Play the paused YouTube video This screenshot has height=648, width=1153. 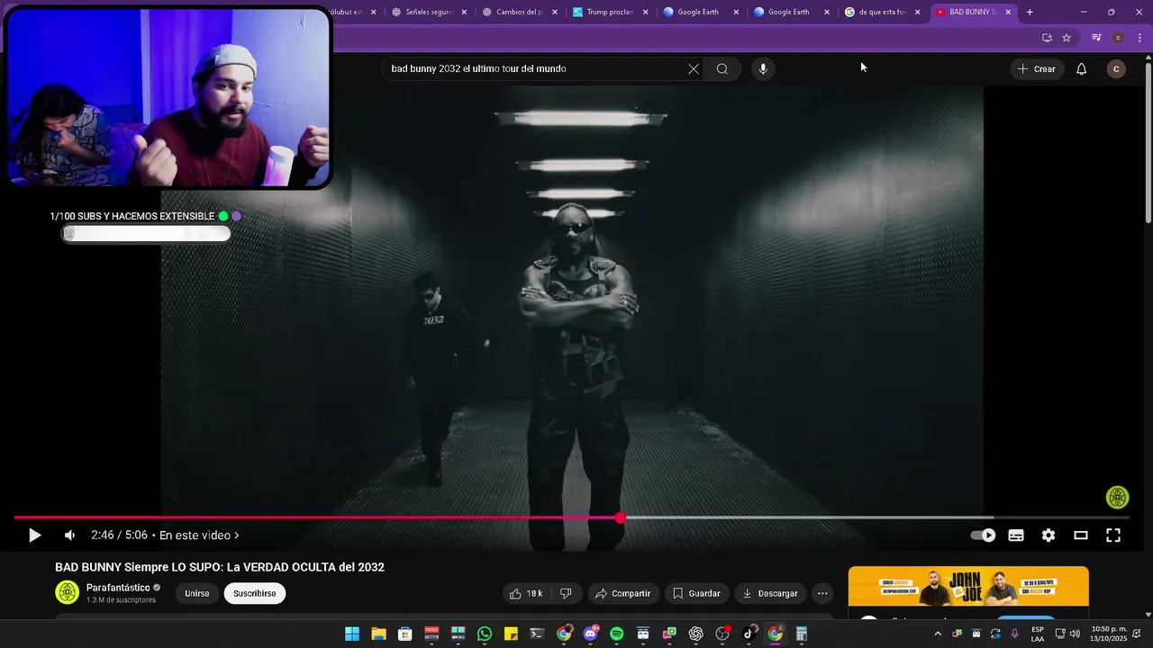point(34,535)
